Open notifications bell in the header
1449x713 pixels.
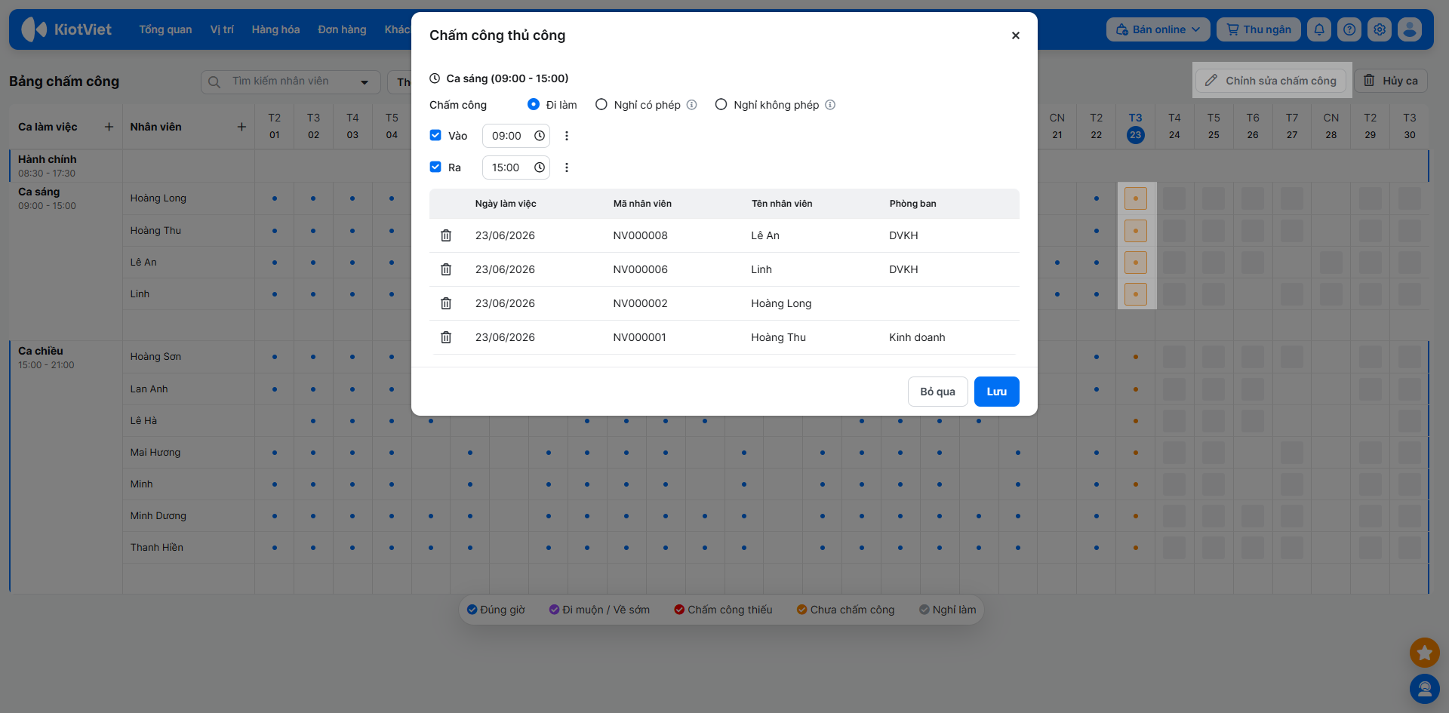click(1319, 29)
